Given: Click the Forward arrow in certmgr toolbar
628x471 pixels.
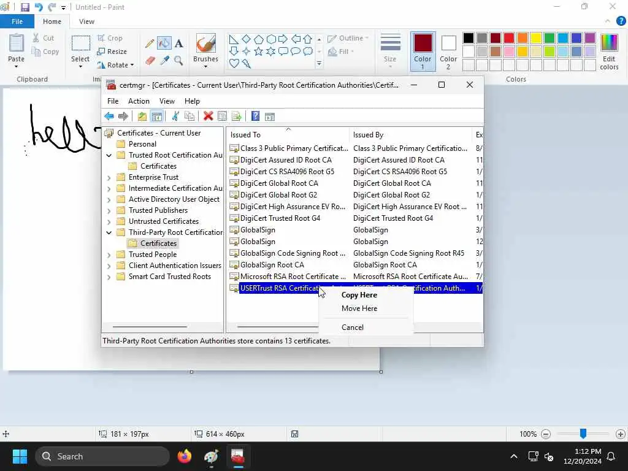Looking at the screenshot, I should (123, 117).
